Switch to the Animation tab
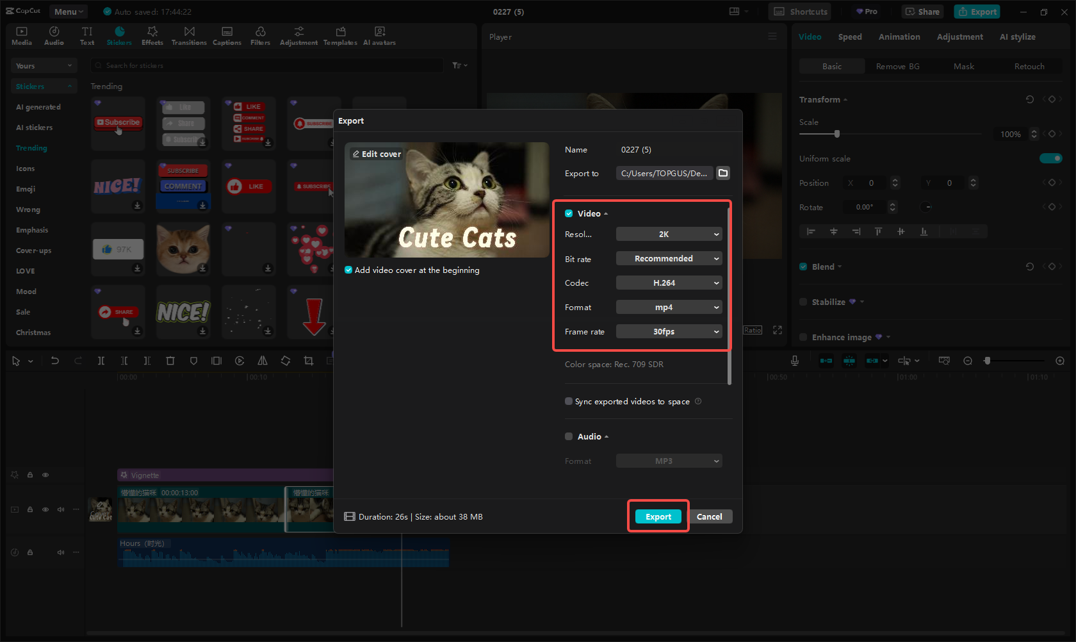1076x642 pixels. [x=899, y=37]
